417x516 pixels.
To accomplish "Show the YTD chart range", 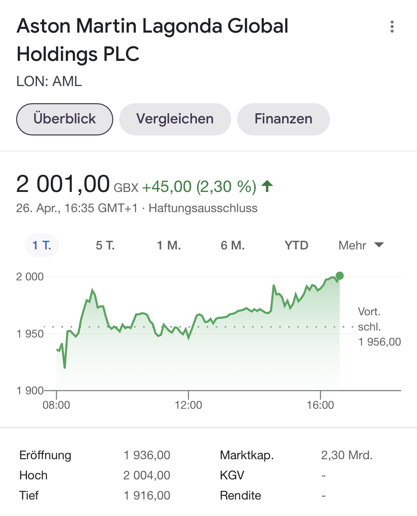I will [x=296, y=245].
